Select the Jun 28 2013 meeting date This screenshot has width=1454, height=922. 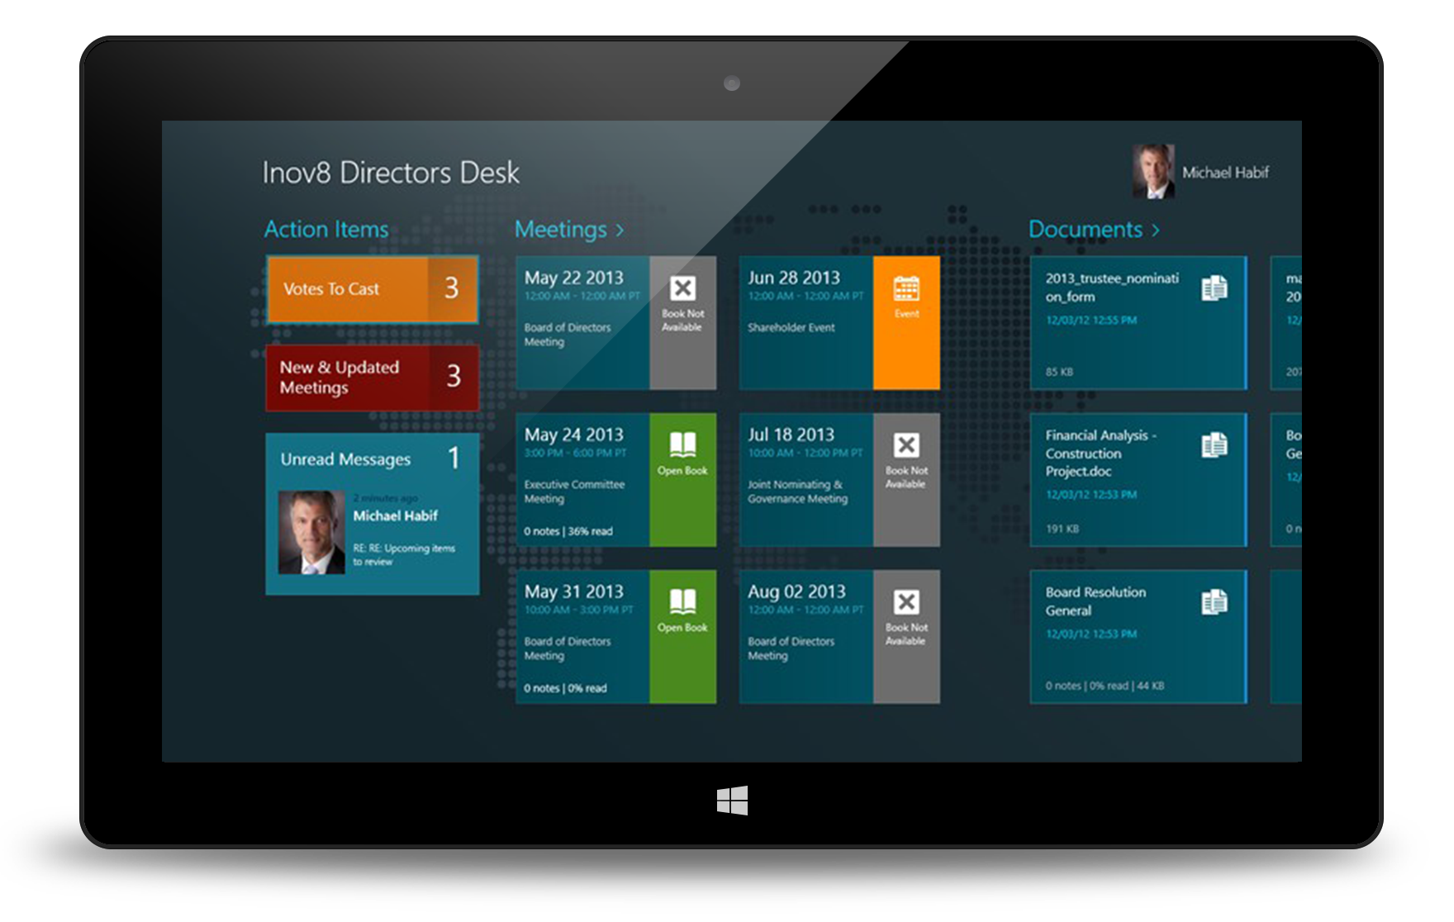click(794, 278)
